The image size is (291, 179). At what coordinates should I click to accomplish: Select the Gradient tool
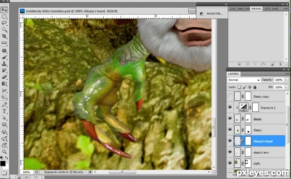(x=4, y=84)
